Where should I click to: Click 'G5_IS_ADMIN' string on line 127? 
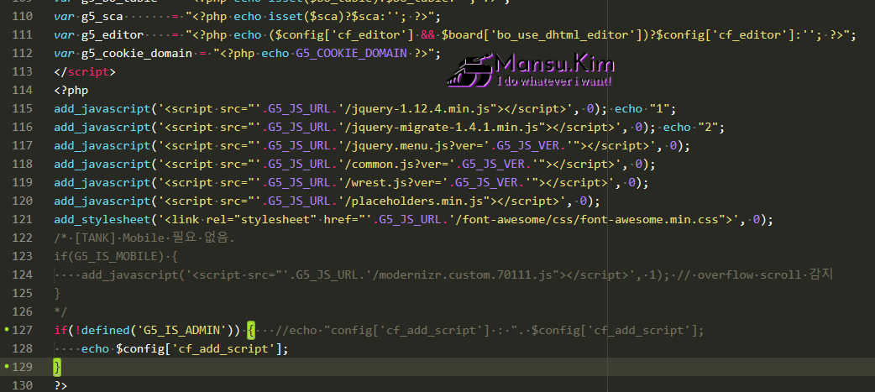tap(181, 330)
